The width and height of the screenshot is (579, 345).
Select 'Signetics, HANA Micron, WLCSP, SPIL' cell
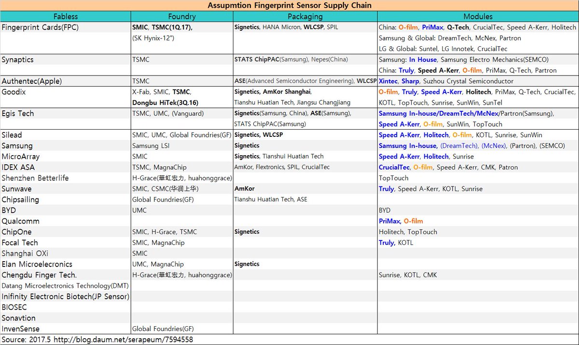(286, 27)
